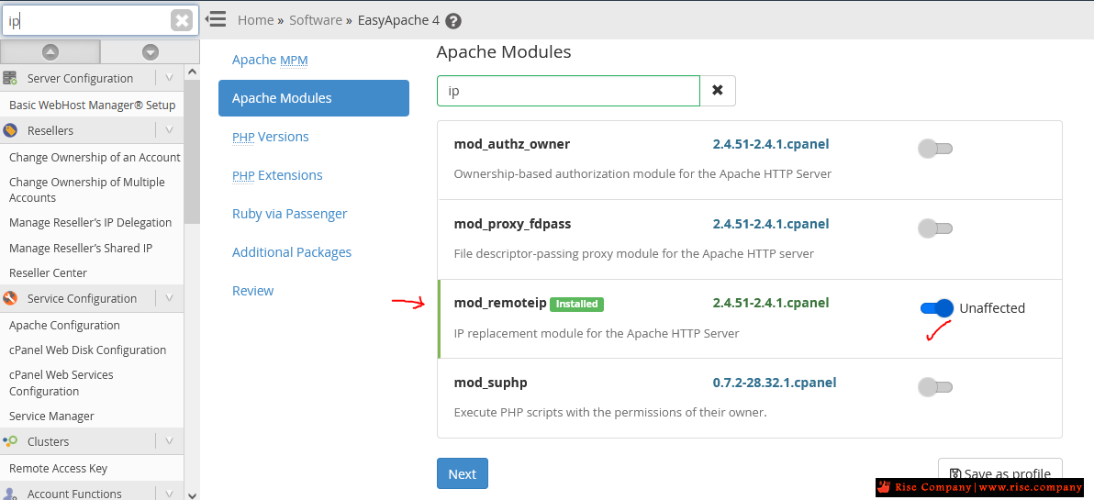The height and width of the screenshot is (500, 1094).
Task: Click the Save as profile button
Action: pyautogui.click(x=999, y=474)
